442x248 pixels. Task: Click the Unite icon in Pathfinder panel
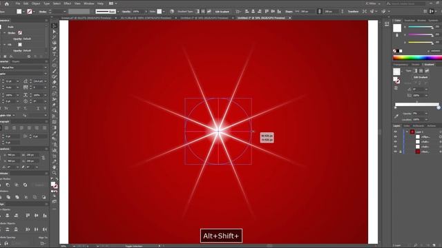1,185
